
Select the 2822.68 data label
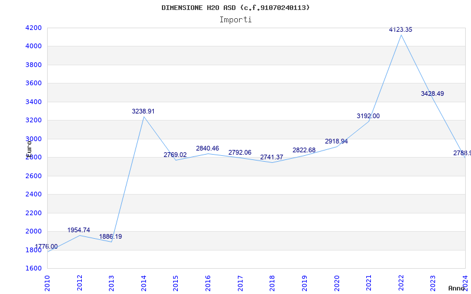pos(304,150)
